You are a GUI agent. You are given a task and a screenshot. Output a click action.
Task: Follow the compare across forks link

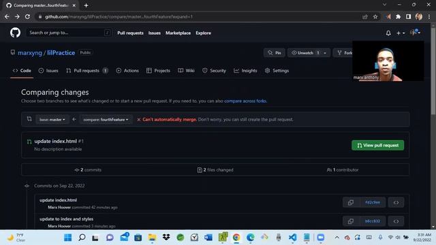(x=245, y=101)
